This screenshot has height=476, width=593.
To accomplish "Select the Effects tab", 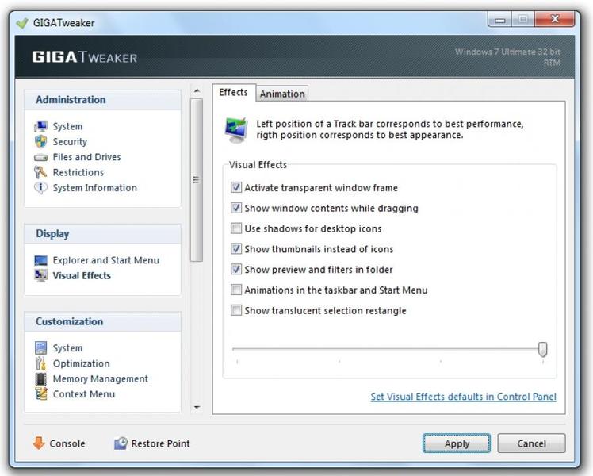I will pyautogui.click(x=233, y=92).
